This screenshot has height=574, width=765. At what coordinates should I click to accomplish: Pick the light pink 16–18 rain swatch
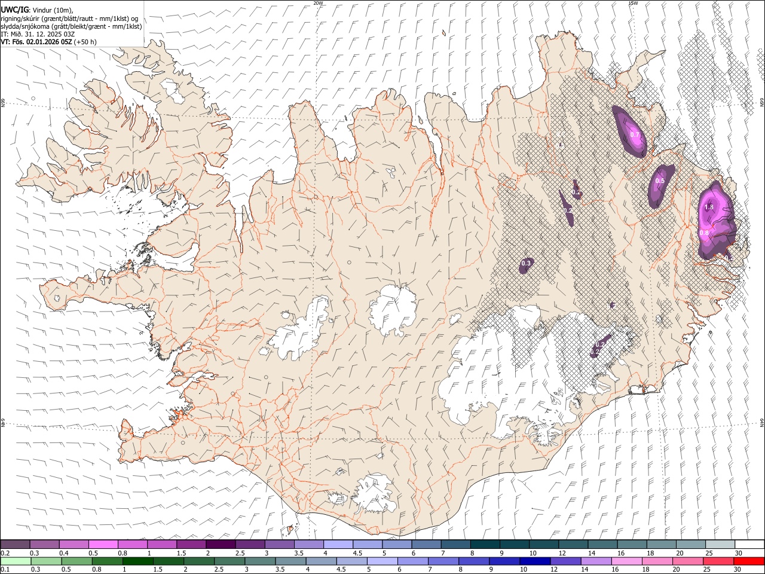coord(626,561)
